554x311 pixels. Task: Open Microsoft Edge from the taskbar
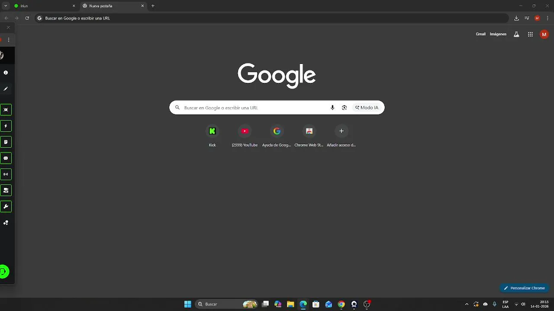click(303, 304)
